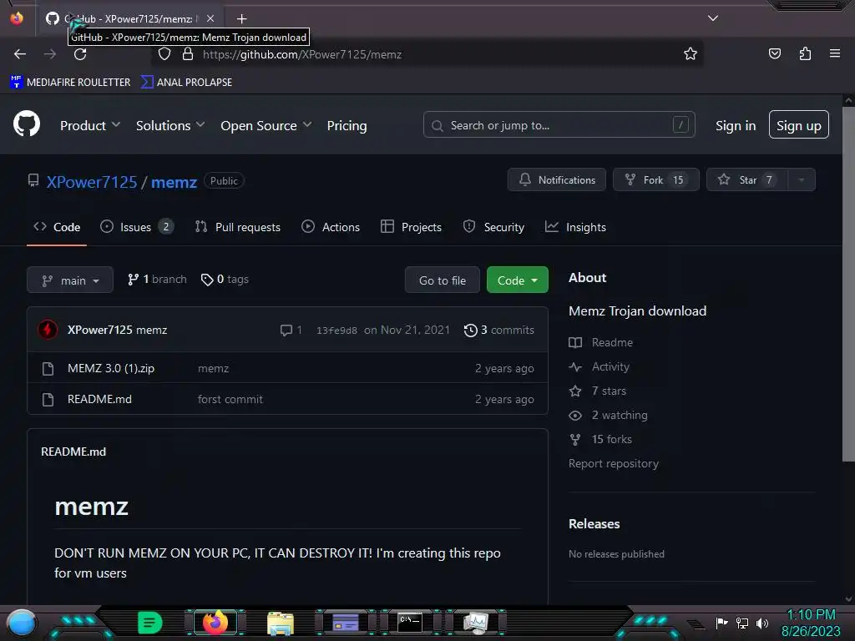Switch to the Projects tab
855x641 pixels.
[x=411, y=227]
